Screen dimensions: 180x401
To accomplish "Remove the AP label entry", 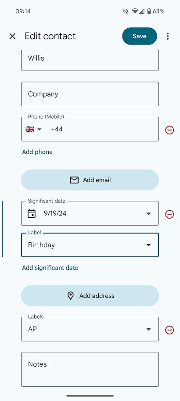I will 169,330.
